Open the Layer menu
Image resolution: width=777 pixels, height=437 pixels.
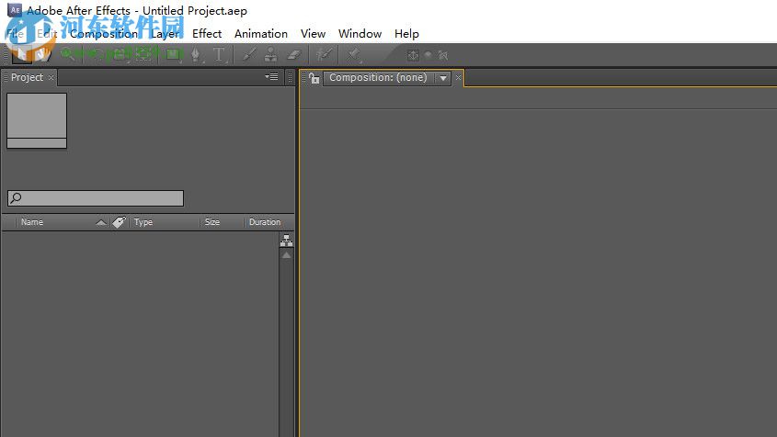click(x=165, y=34)
